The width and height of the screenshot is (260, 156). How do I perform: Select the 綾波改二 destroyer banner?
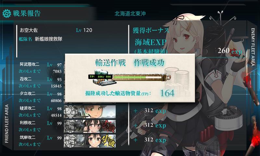[x=90, y=111]
